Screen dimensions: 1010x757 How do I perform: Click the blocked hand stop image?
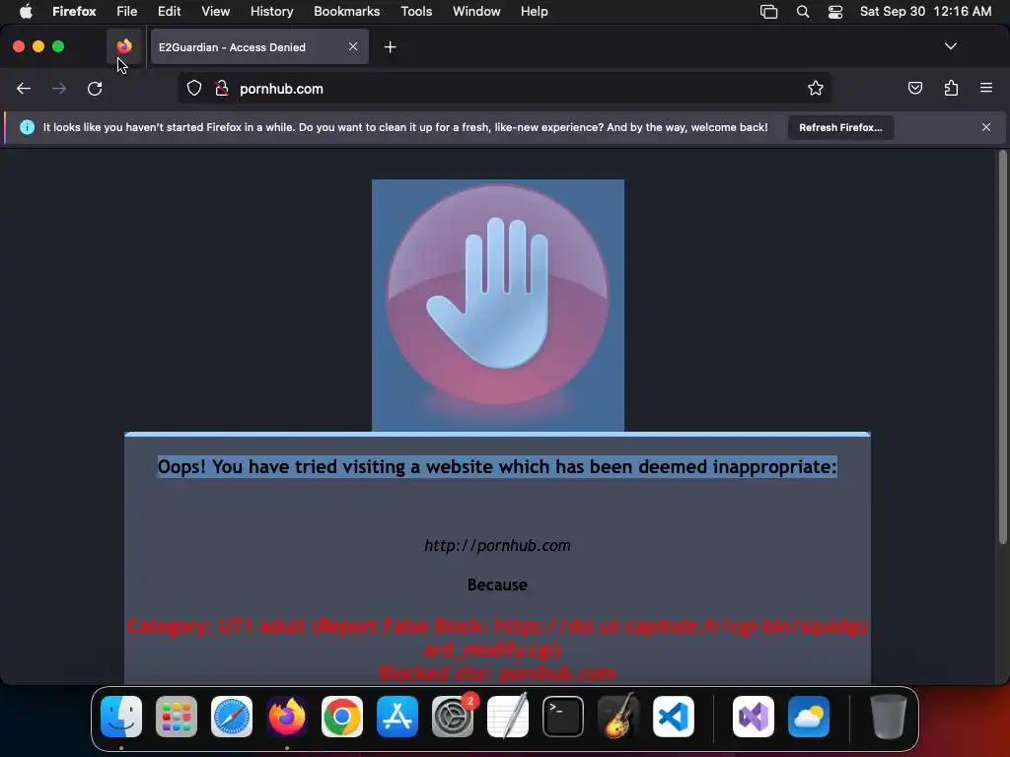[498, 306]
